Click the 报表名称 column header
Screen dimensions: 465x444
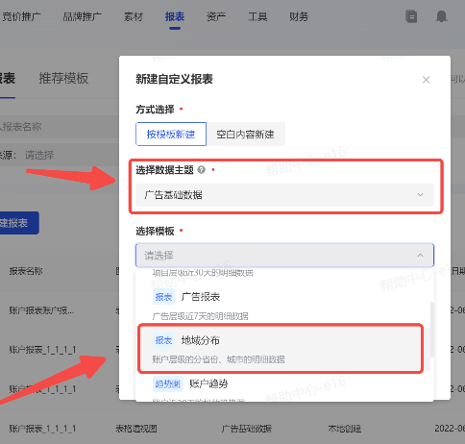26,271
